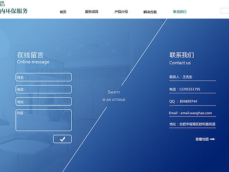Open the 服务项目 menu item
The width and height of the screenshot is (229, 172).
pos(92,11)
